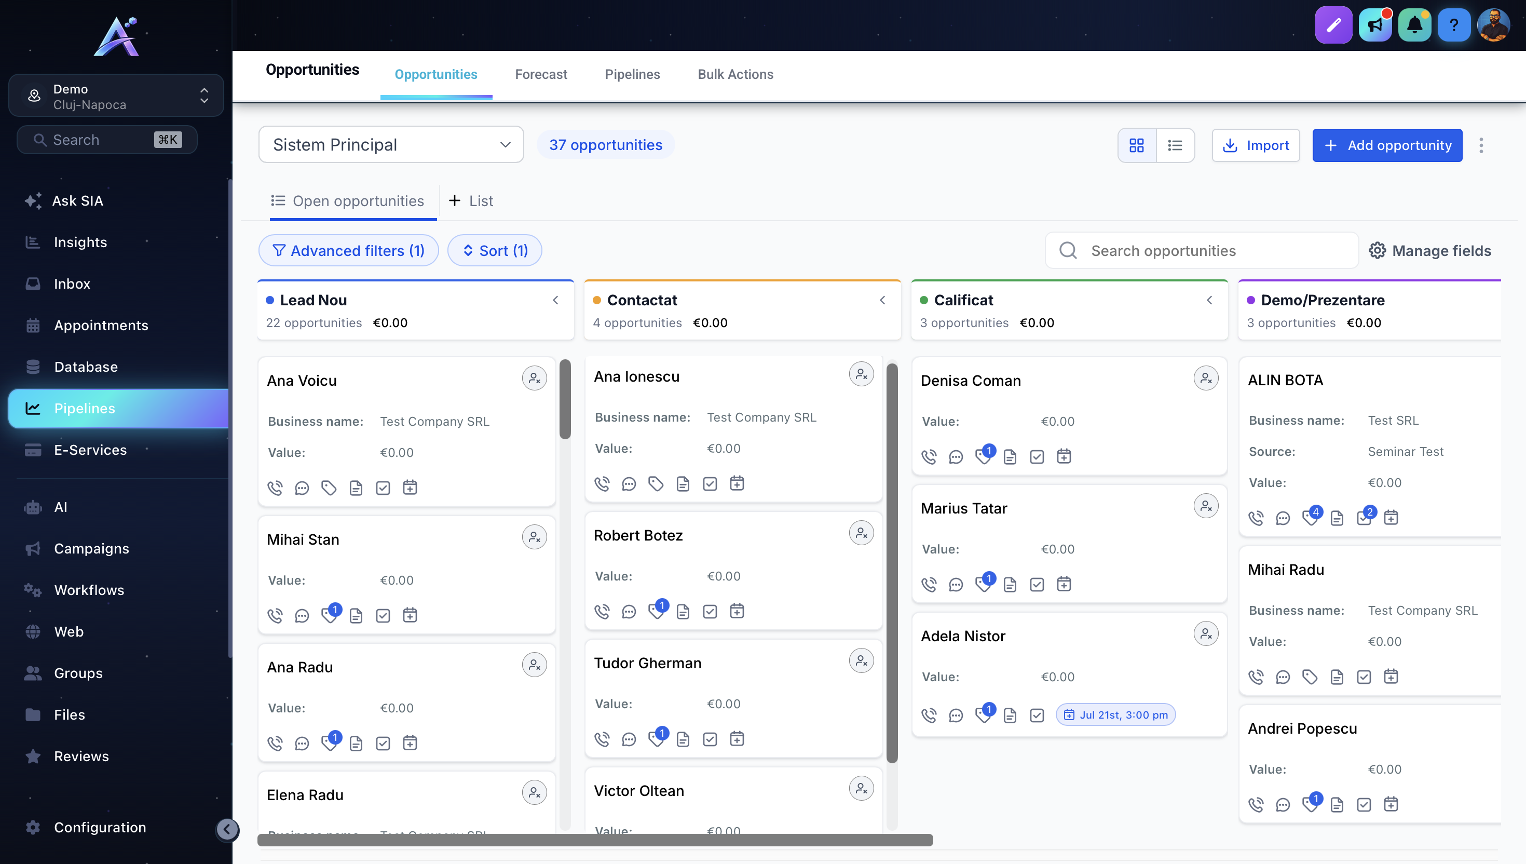This screenshot has height=864, width=1526.
Task: Open the notifications bell icon
Action: tap(1414, 25)
